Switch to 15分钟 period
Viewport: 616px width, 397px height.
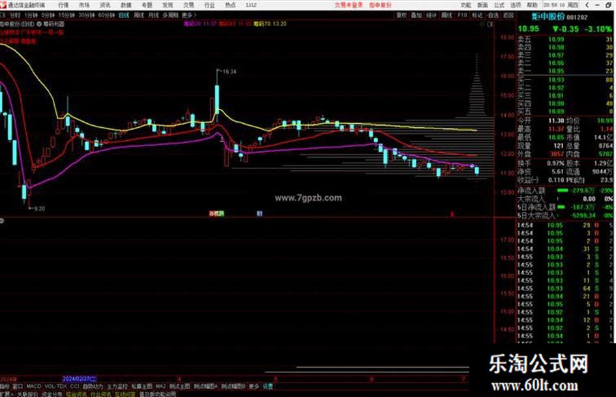point(66,16)
